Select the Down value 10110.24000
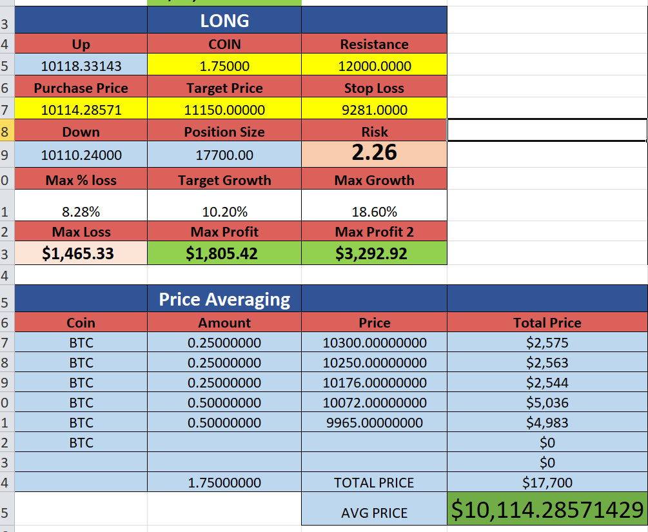 tap(81, 155)
